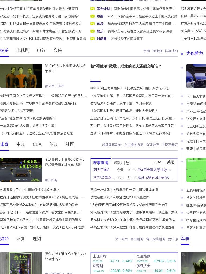Select the 精彩回放 tab
Screen dimensions: 206x274
(122, 163)
